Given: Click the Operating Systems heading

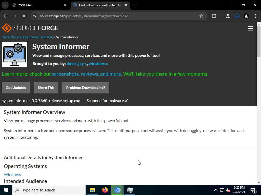Looking at the screenshot, I should [x=25, y=166].
